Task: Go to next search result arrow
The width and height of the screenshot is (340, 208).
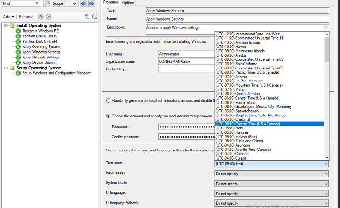Action: (92, 3)
